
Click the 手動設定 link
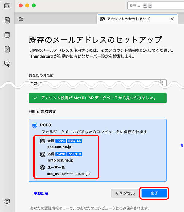41,193
